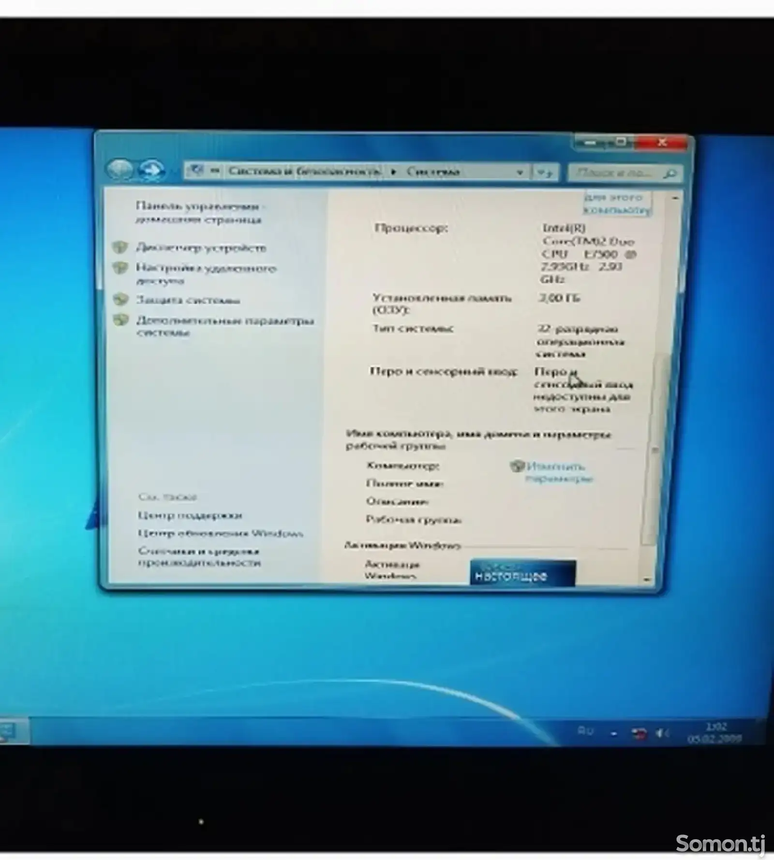Screen dimensions: 774x860
Task: Open Центр обновления Windows link
Action: tap(221, 534)
